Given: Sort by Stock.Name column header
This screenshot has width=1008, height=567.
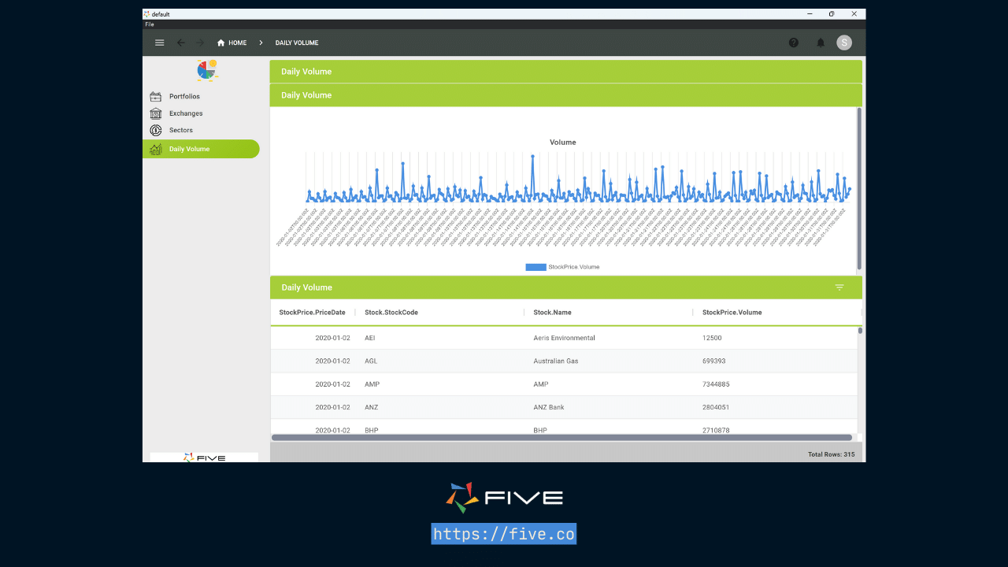Looking at the screenshot, I should tap(552, 313).
